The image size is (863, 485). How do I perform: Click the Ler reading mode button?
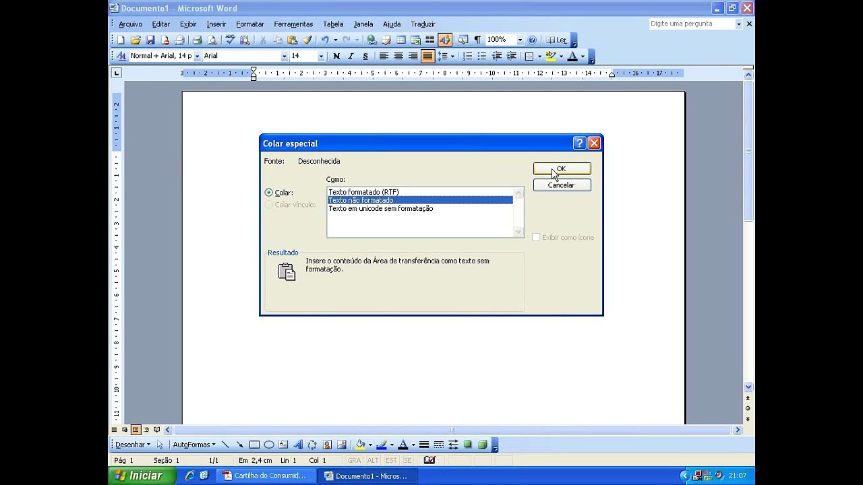556,40
